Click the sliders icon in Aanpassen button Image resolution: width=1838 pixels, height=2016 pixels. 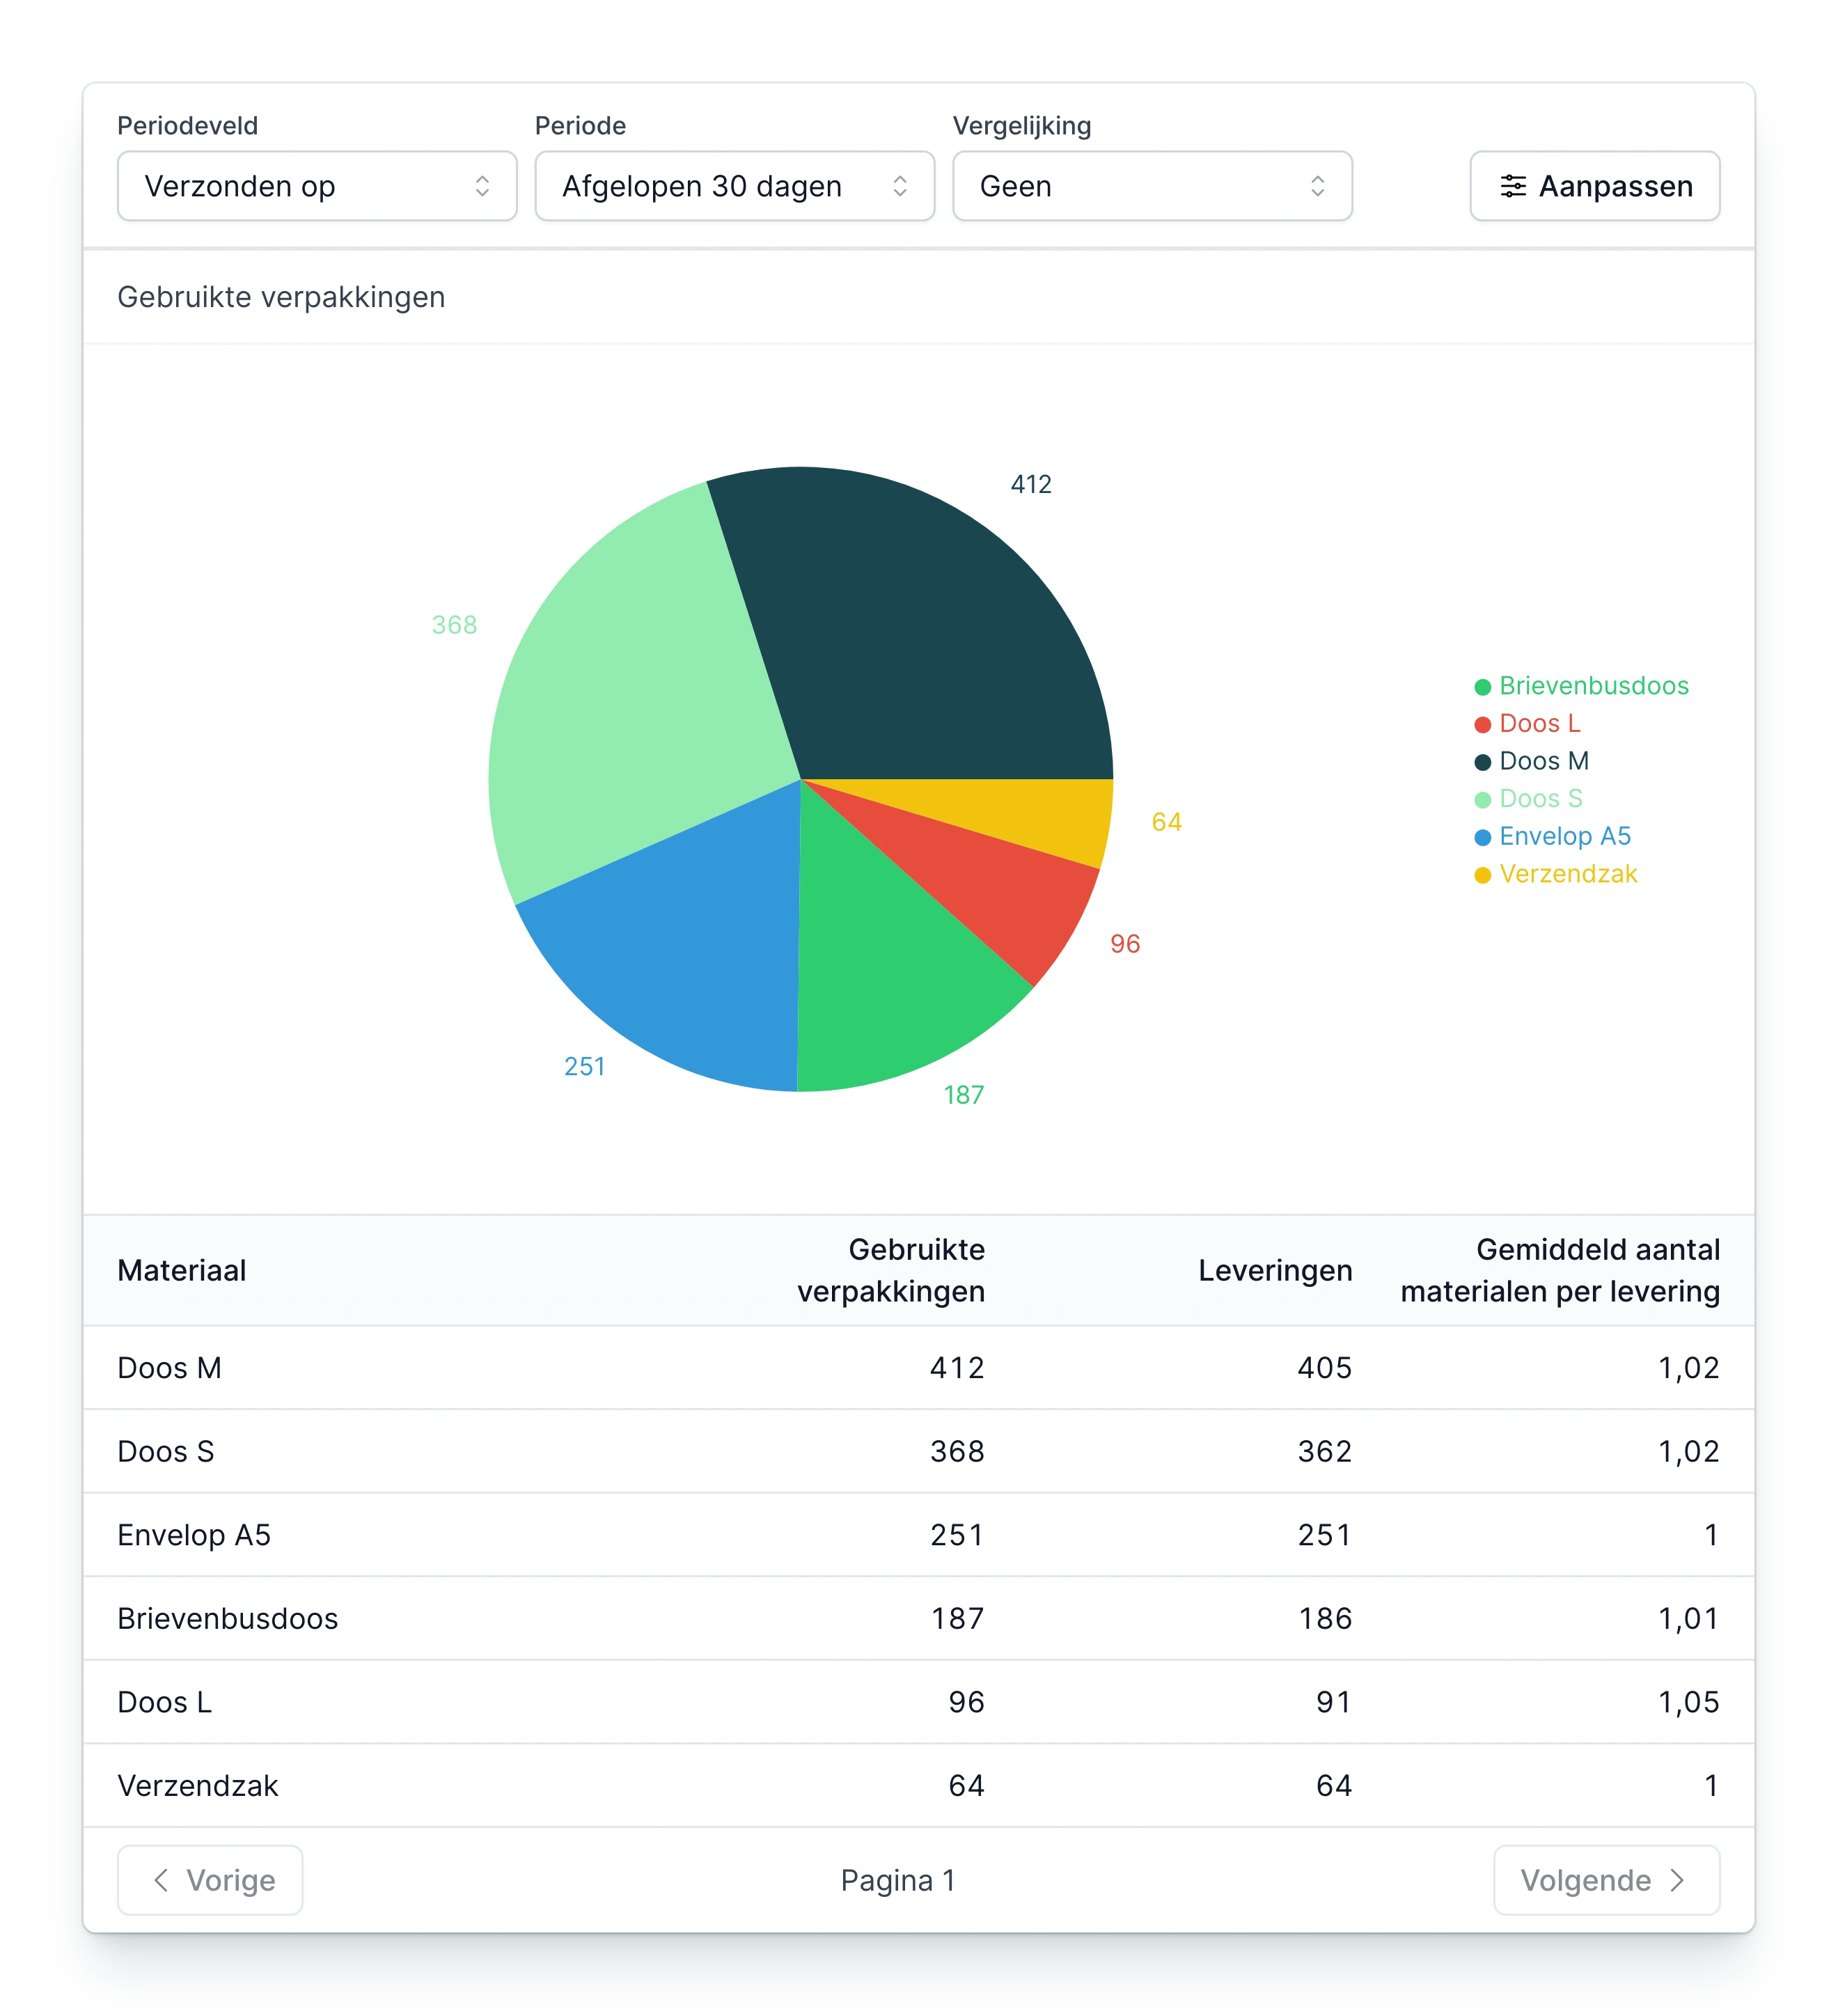click(x=1513, y=186)
